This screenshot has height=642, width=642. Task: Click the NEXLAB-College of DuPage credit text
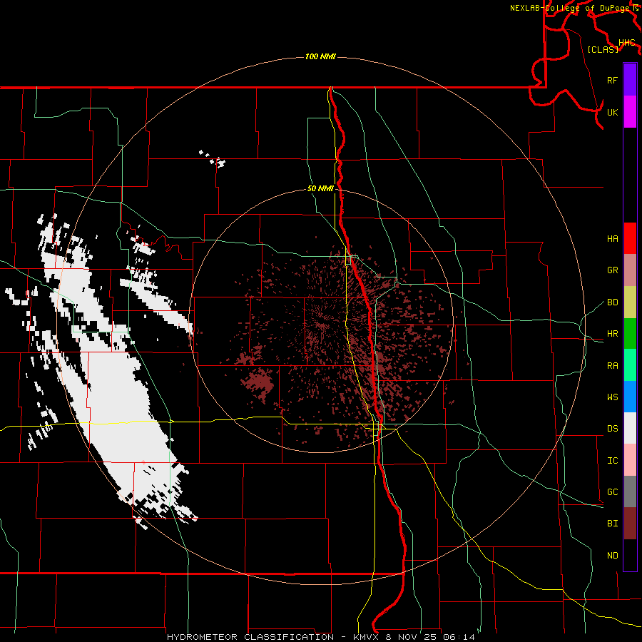click(569, 8)
